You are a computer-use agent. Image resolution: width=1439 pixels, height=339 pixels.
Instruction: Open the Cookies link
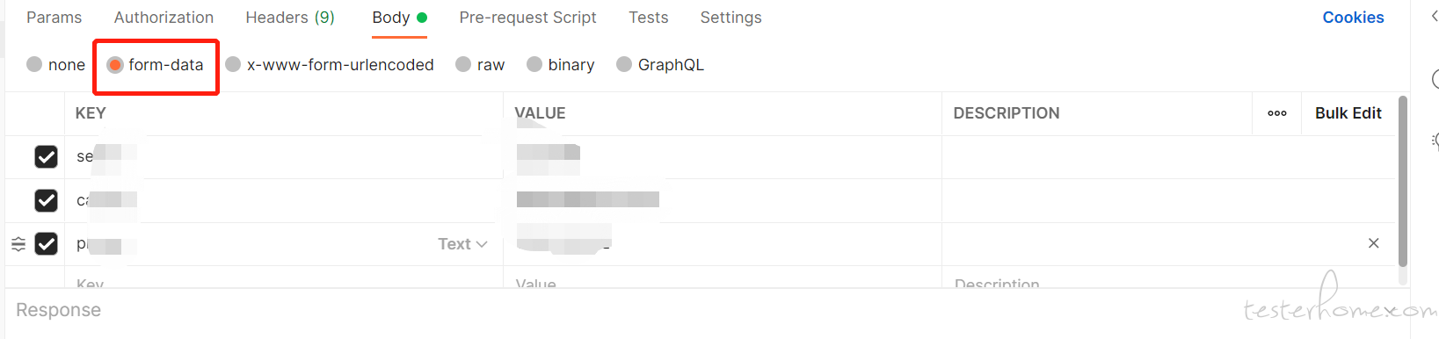(x=1353, y=18)
